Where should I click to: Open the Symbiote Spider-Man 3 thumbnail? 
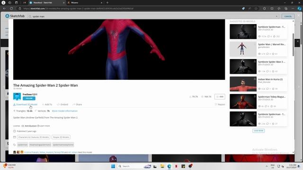point(243,67)
